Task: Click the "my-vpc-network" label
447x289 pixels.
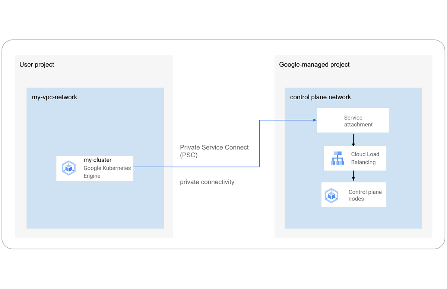Action: 55,97
